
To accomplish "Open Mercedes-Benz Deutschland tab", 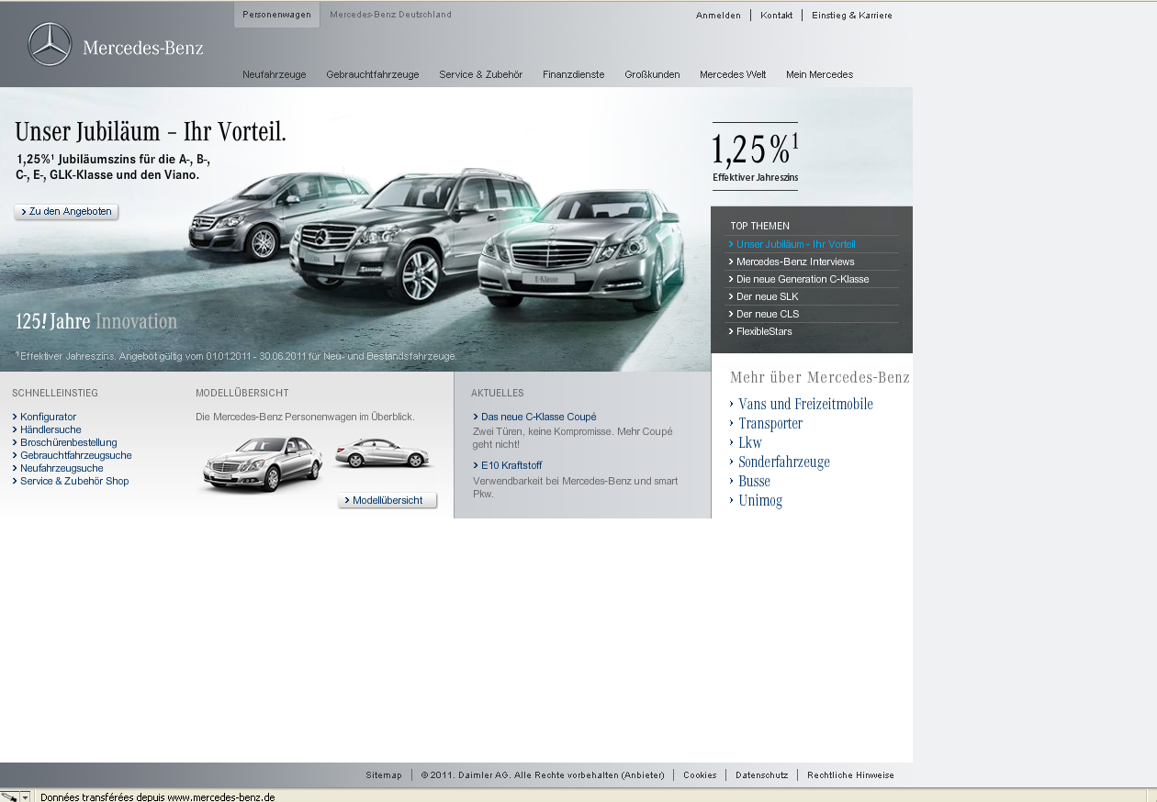I will (390, 15).
